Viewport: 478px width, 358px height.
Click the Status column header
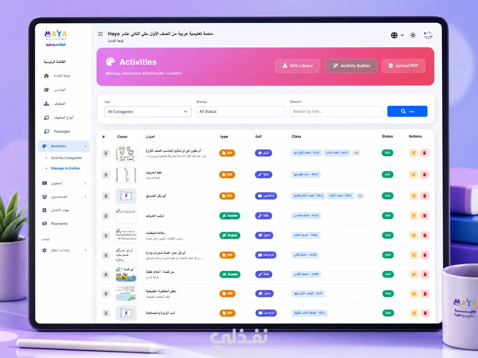coord(388,136)
